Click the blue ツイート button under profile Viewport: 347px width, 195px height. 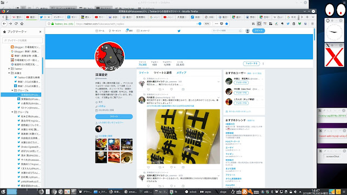coord(114,116)
